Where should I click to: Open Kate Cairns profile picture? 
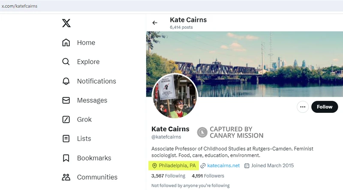[x=175, y=96]
